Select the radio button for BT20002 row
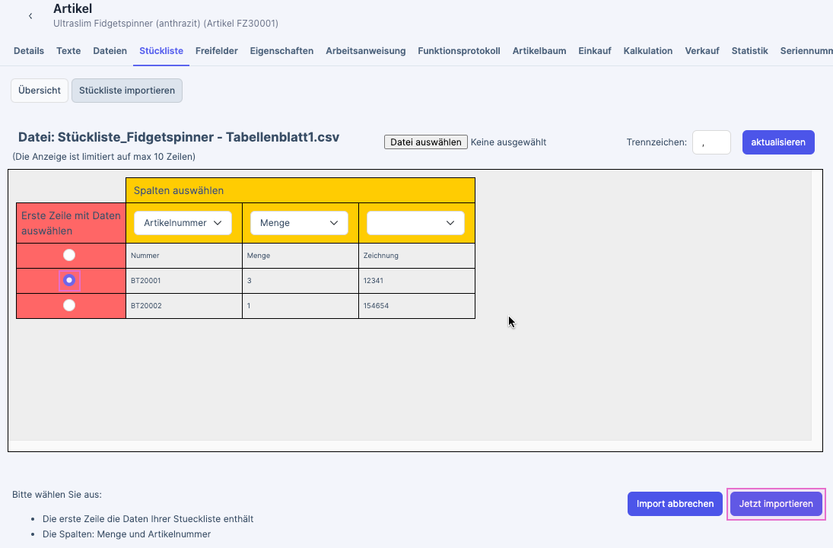Viewport: 833px width, 548px height. click(x=69, y=305)
